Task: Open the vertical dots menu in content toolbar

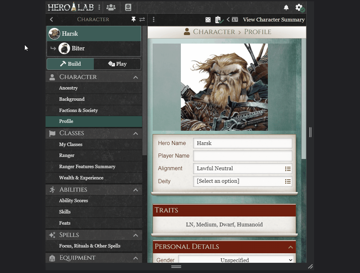Action: (154, 19)
